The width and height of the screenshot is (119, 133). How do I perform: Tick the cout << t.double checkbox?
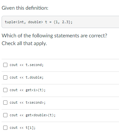tap(5, 77)
